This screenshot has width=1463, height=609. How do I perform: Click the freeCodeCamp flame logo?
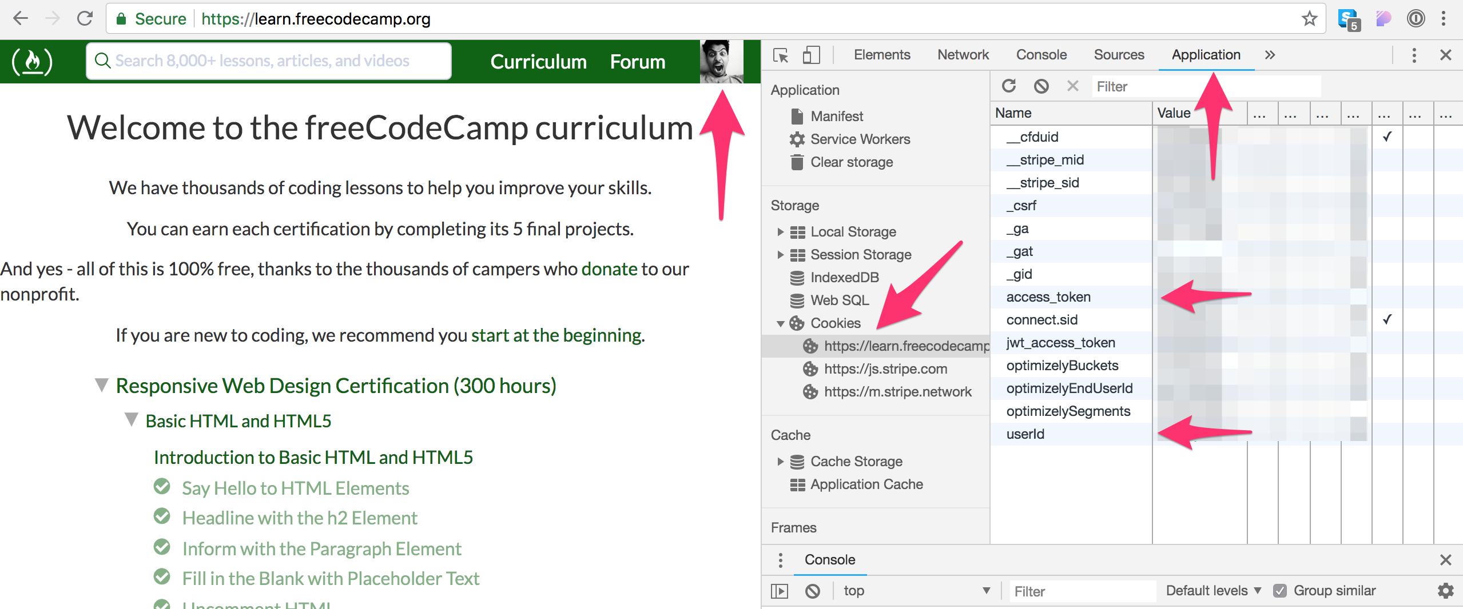click(32, 62)
